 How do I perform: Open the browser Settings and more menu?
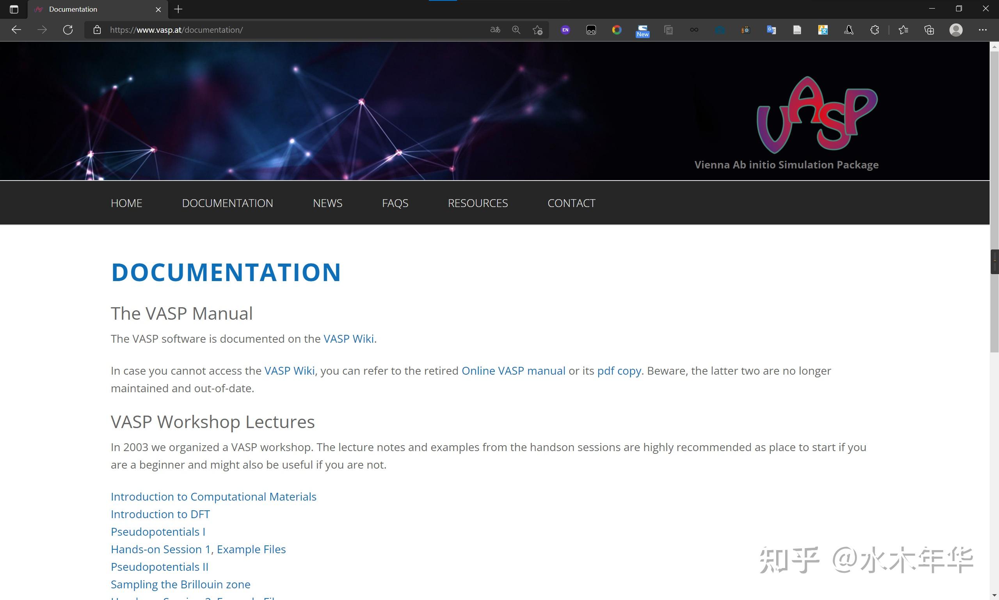click(x=982, y=30)
